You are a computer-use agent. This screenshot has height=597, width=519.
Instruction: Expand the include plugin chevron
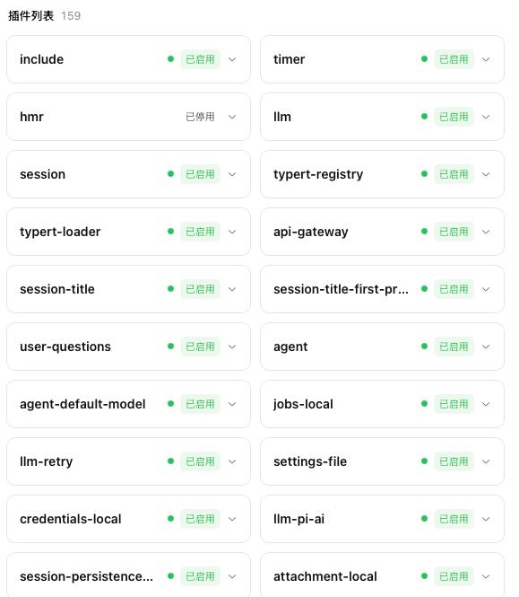[x=232, y=59]
